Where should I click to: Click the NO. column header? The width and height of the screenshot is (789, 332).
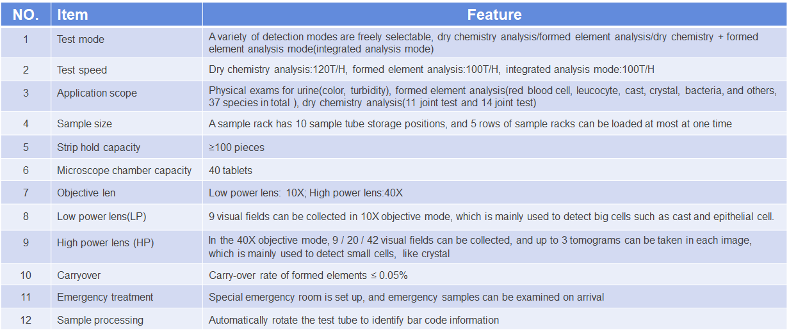(26, 14)
